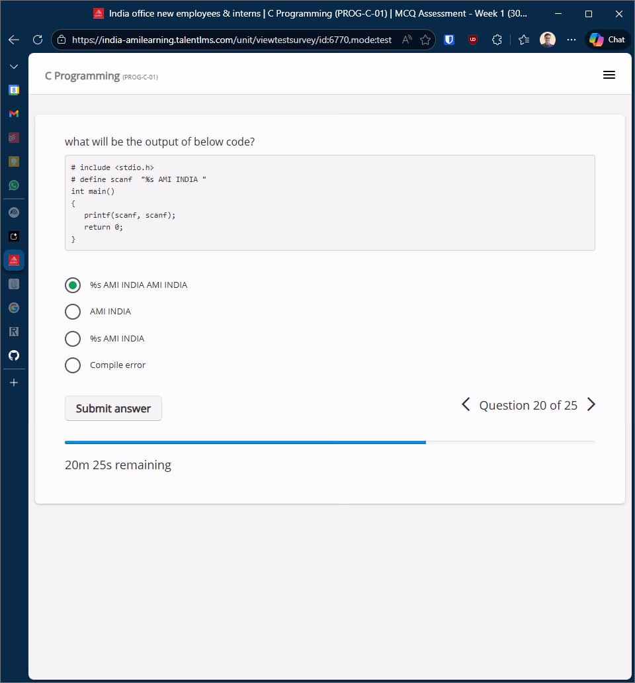Viewport: 635px width, 683px height.
Task: Add this page to favorites star
Action: pyautogui.click(x=425, y=40)
